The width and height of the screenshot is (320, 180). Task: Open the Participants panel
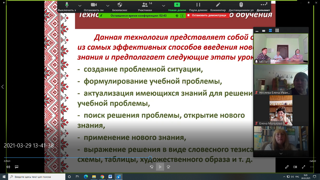(x=145, y=6)
